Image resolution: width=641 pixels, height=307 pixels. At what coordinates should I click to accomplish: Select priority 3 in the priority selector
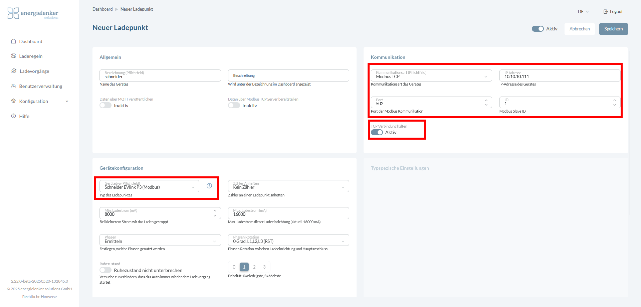coord(264,267)
